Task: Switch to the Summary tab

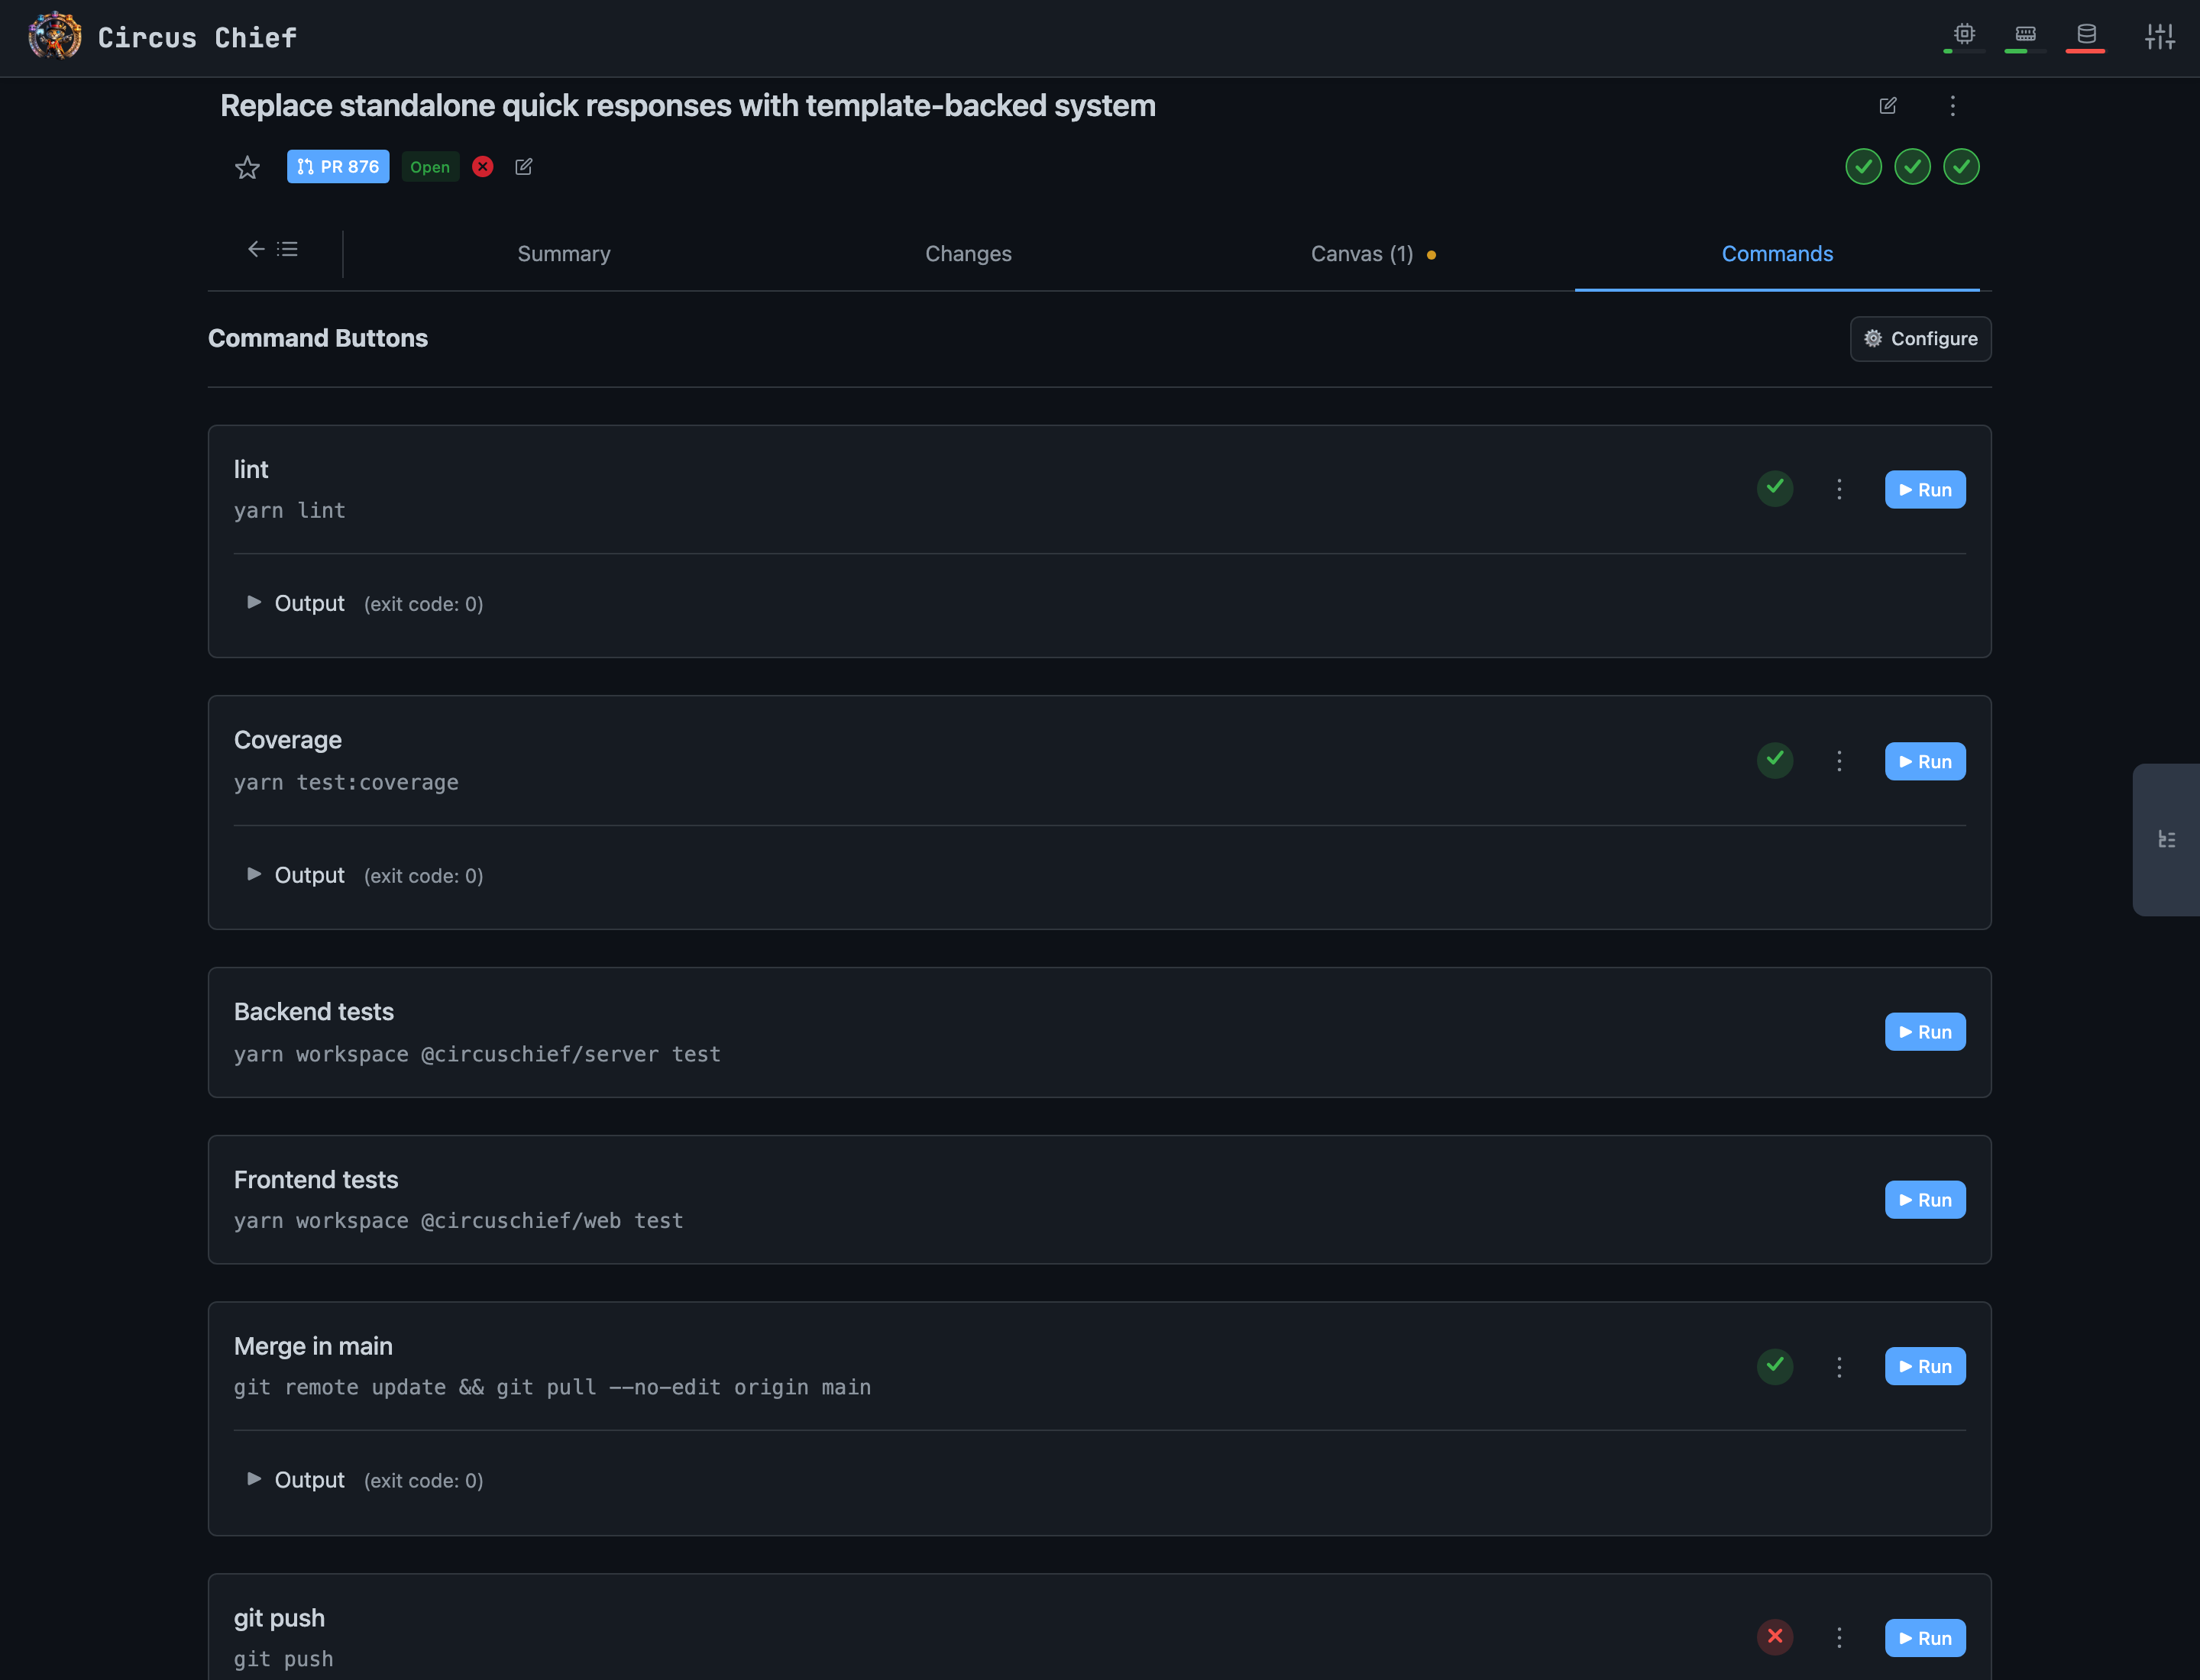Action: click(x=565, y=254)
